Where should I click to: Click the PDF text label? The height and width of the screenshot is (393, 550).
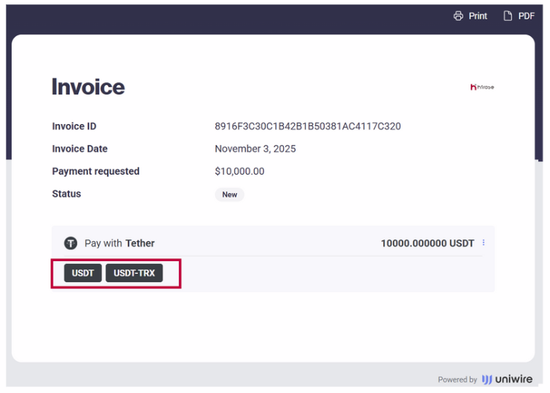tap(526, 16)
